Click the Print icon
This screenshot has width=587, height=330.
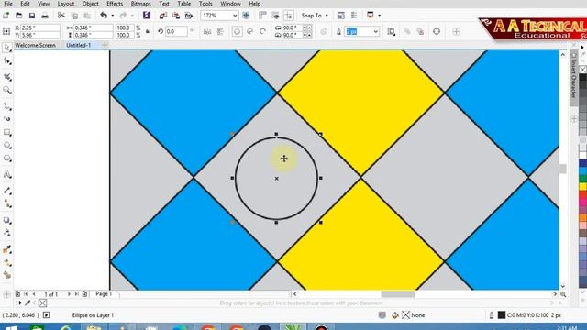point(45,16)
